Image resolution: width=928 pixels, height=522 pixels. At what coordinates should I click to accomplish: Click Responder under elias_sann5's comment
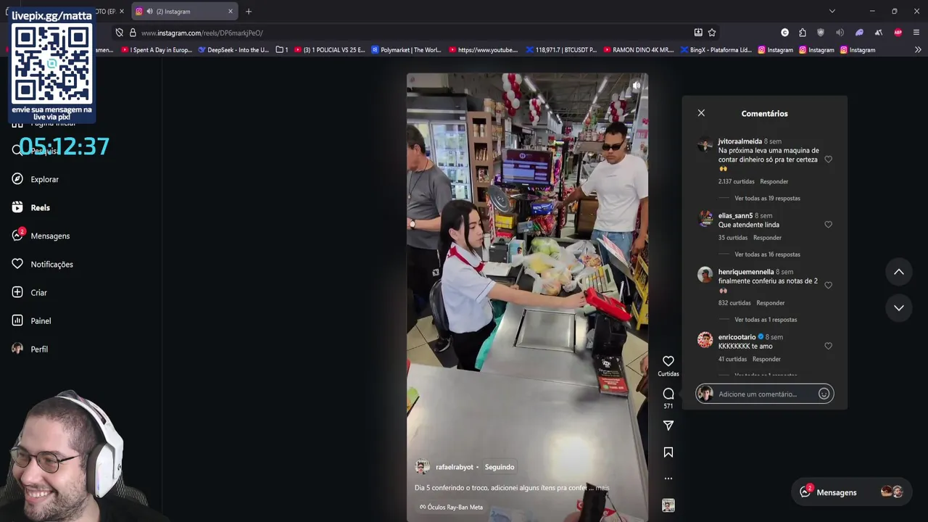click(767, 238)
